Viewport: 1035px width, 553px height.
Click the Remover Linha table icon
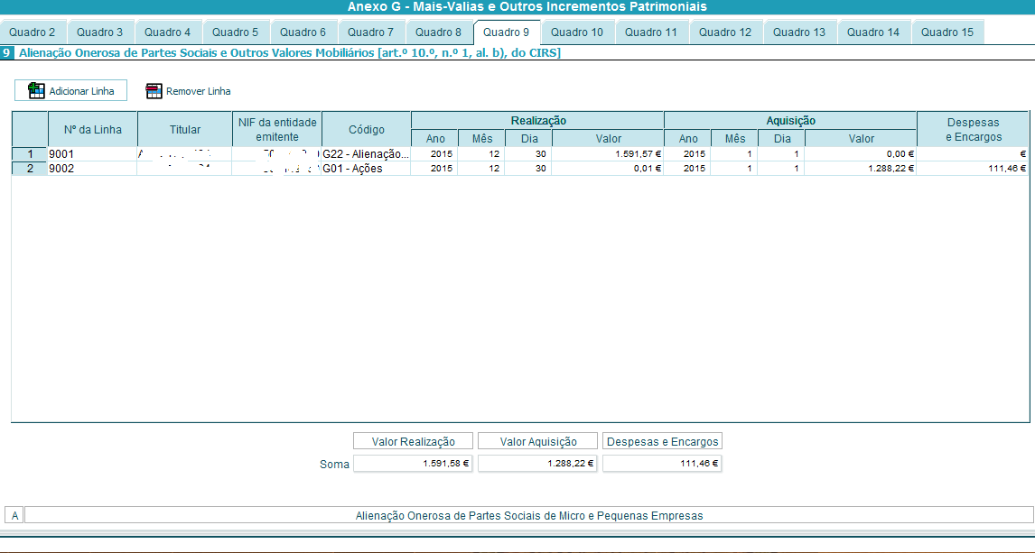(x=154, y=91)
